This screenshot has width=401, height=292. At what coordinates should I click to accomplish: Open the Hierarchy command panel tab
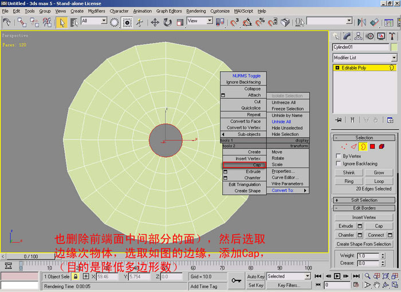click(x=358, y=36)
